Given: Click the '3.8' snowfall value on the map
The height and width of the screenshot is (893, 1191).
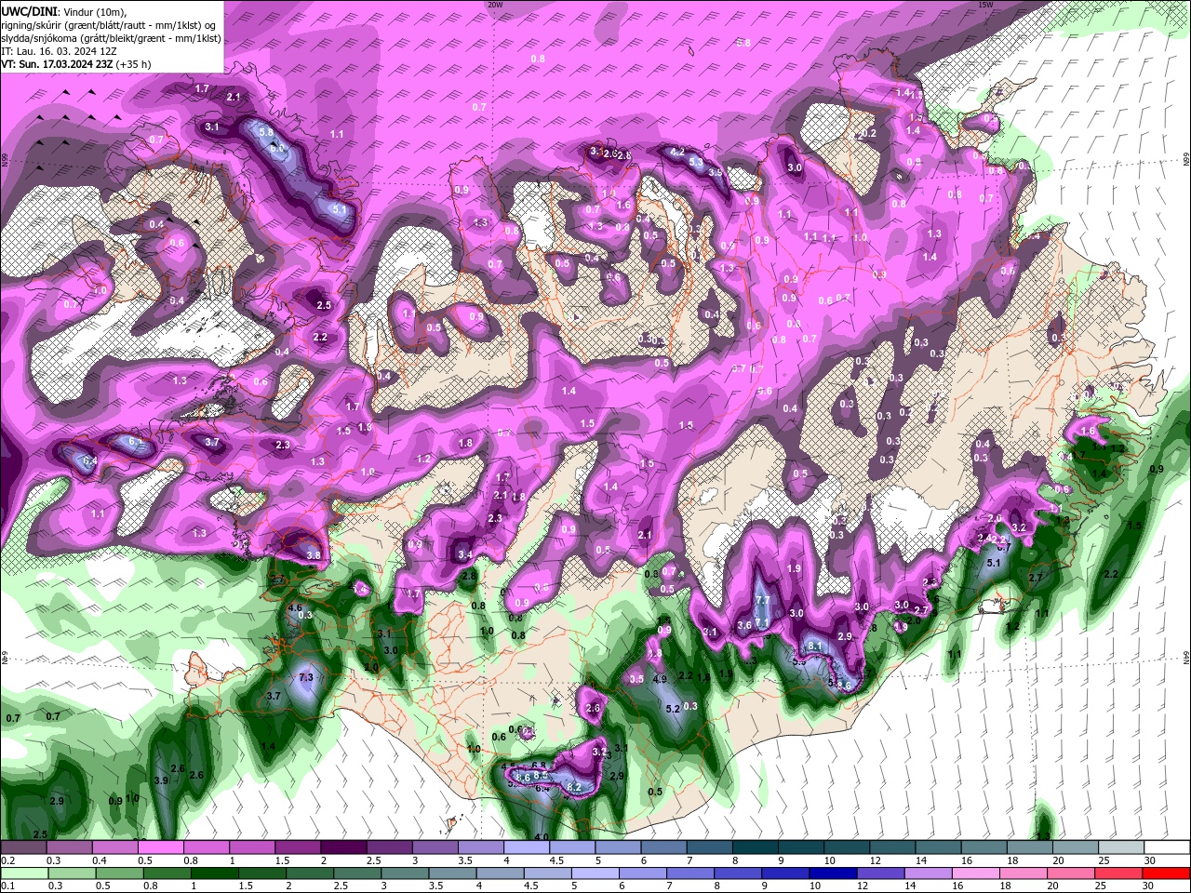Looking at the screenshot, I should (314, 556).
